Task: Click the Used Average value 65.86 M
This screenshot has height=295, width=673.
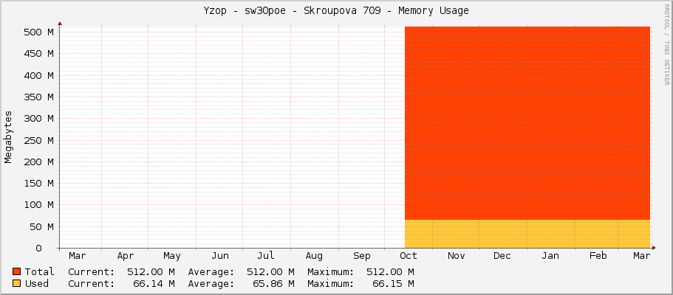Action: pyautogui.click(x=273, y=283)
